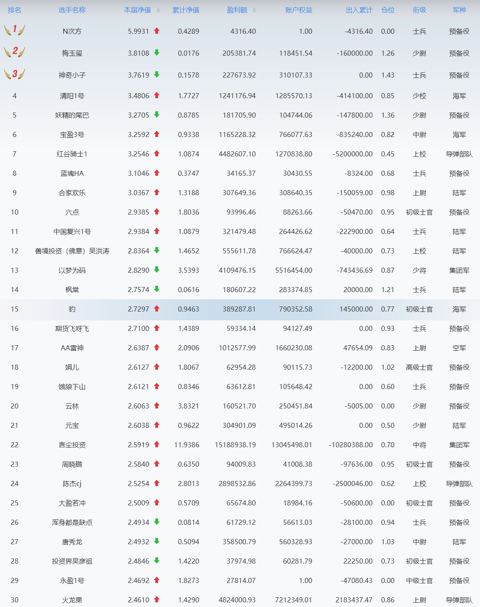The height and width of the screenshot is (607, 480).
Task: Click the 军种 column header
Action: click(x=459, y=10)
